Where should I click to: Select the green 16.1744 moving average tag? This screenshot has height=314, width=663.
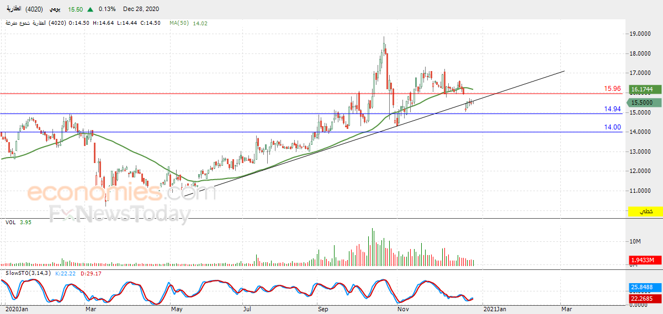[x=642, y=89]
